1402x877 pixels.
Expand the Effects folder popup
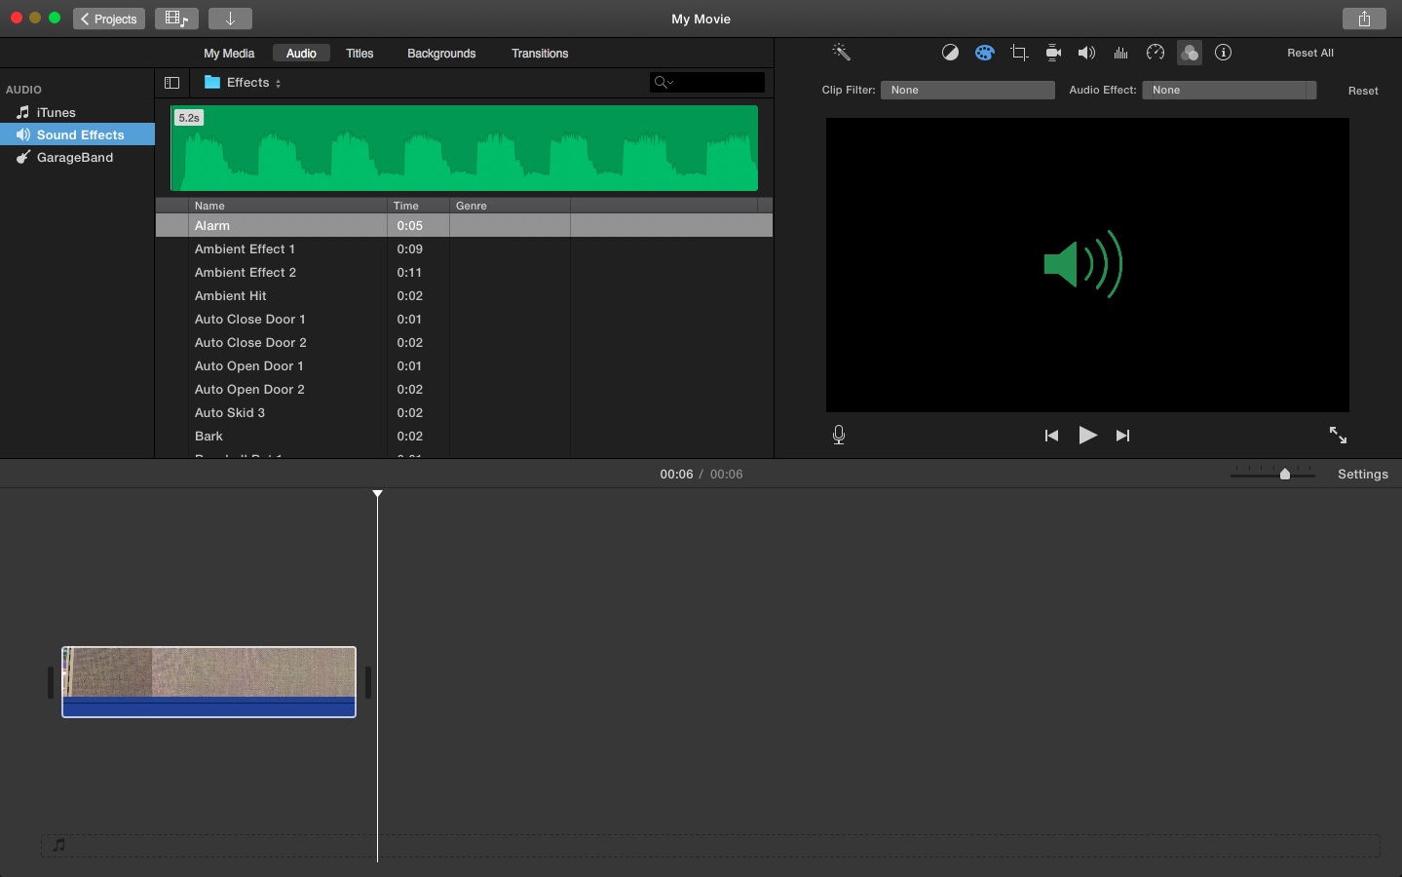[244, 83]
